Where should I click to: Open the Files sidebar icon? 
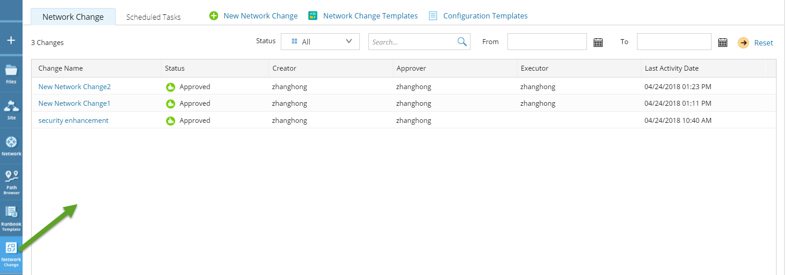[x=11, y=74]
